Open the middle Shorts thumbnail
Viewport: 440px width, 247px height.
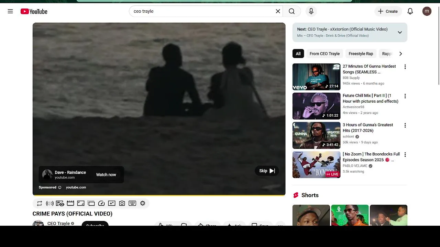pos(350,215)
